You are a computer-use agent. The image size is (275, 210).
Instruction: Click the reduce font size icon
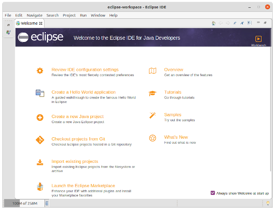tap(235, 23)
